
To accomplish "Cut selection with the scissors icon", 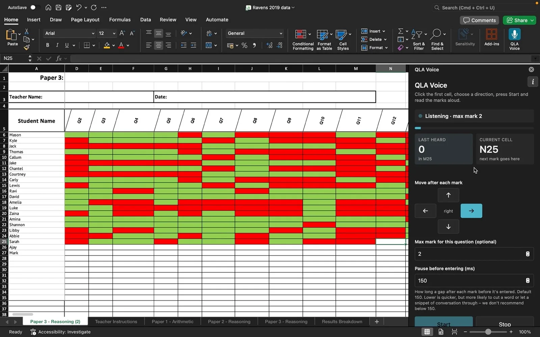I will point(27,31).
